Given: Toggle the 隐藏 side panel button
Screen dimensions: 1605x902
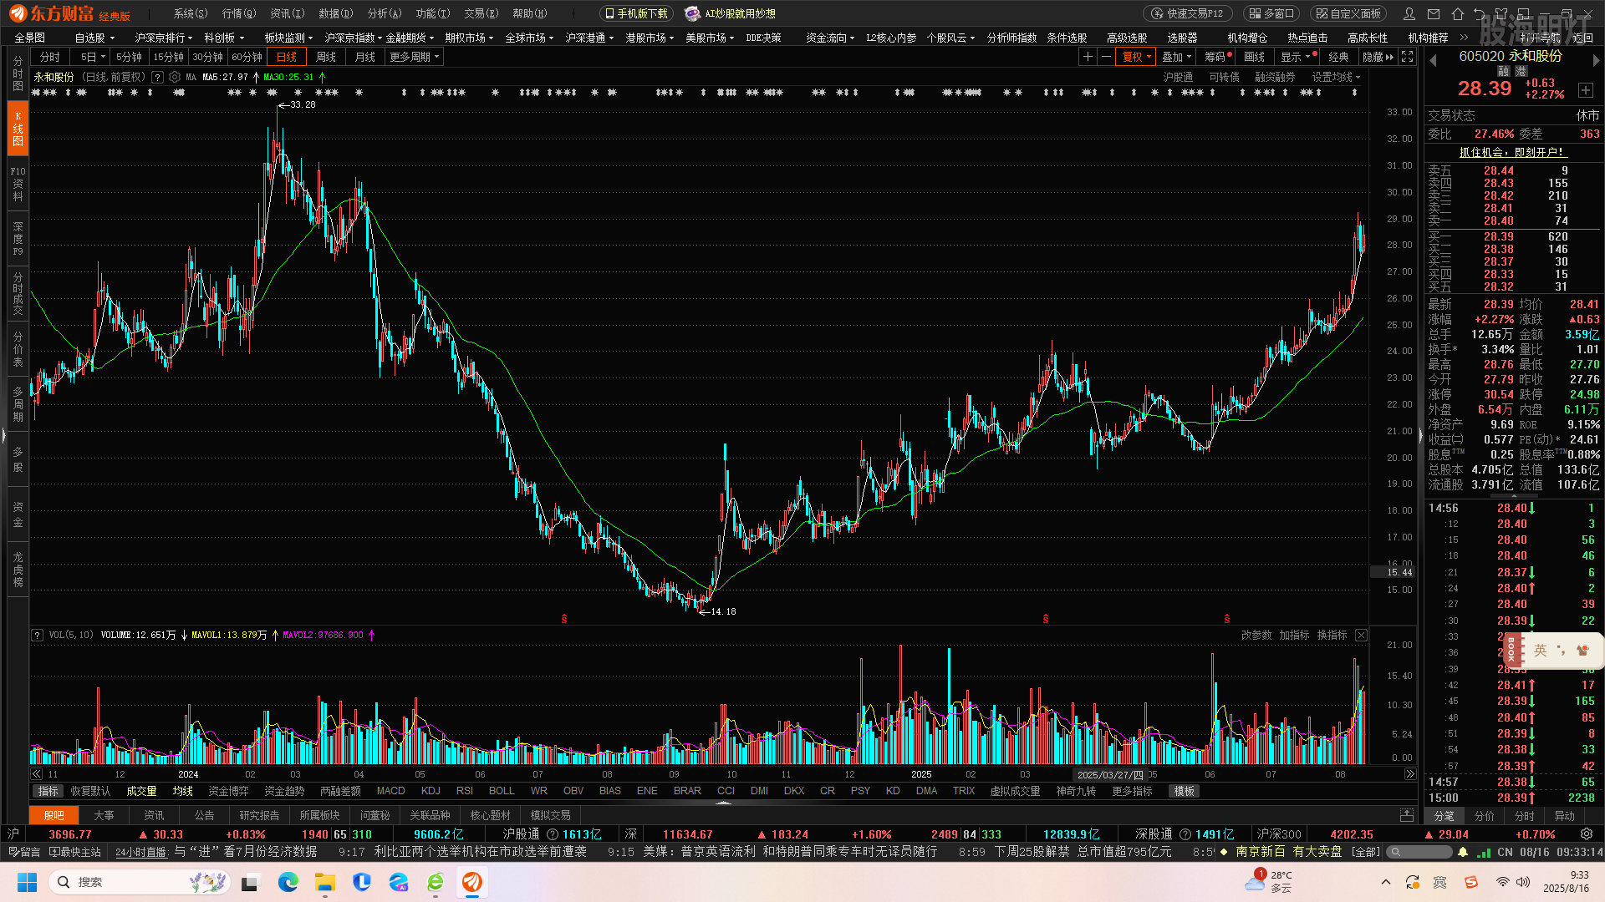Looking at the screenshot, I should click(1378, 57).
